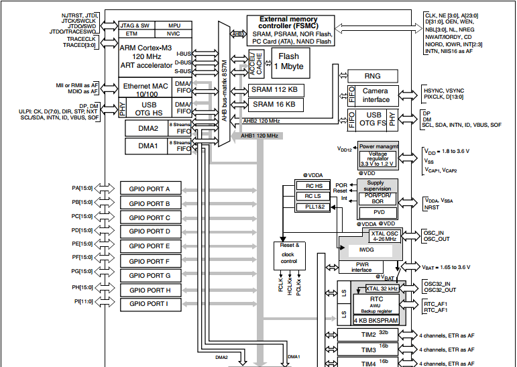Click the GPIO PORT A block
The width and height of the screenshot is (517, 367).
click(151, 189)
